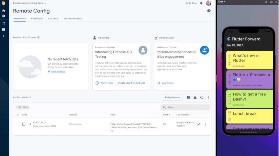This screenshot has width=279, height=156.
Task: Click Create your first A/B test
Action: click(x=131, y=83)
